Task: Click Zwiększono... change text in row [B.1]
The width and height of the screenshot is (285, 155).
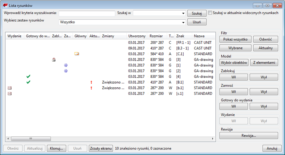Action: click(113, 82)
